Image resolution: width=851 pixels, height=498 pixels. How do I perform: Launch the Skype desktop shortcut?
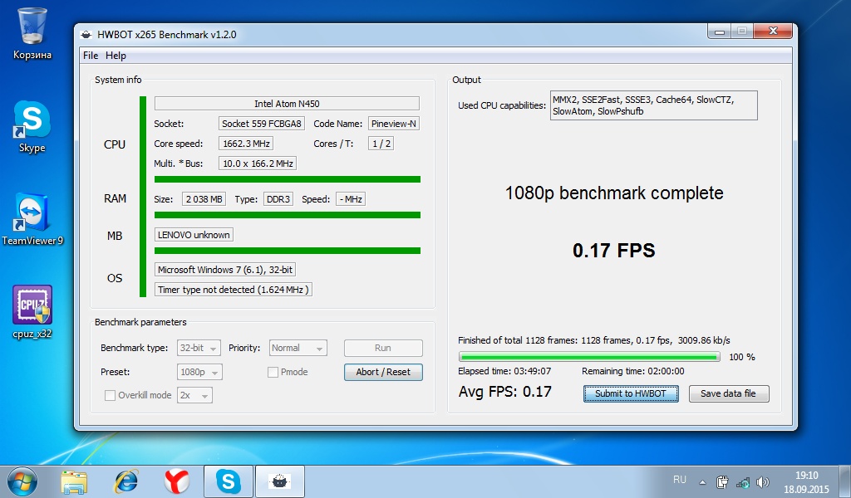32,127
